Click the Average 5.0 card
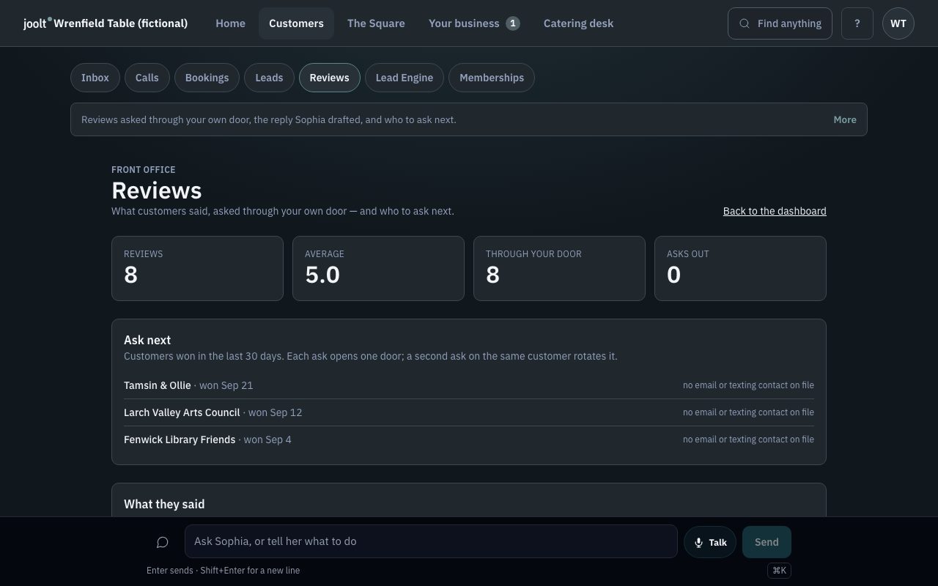Screen dimensions: 938x586 pyautogui.click(x=378, y=268)
